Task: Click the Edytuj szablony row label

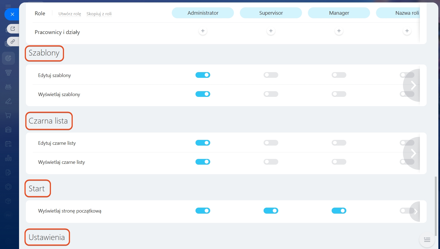Action: (54, 75)
